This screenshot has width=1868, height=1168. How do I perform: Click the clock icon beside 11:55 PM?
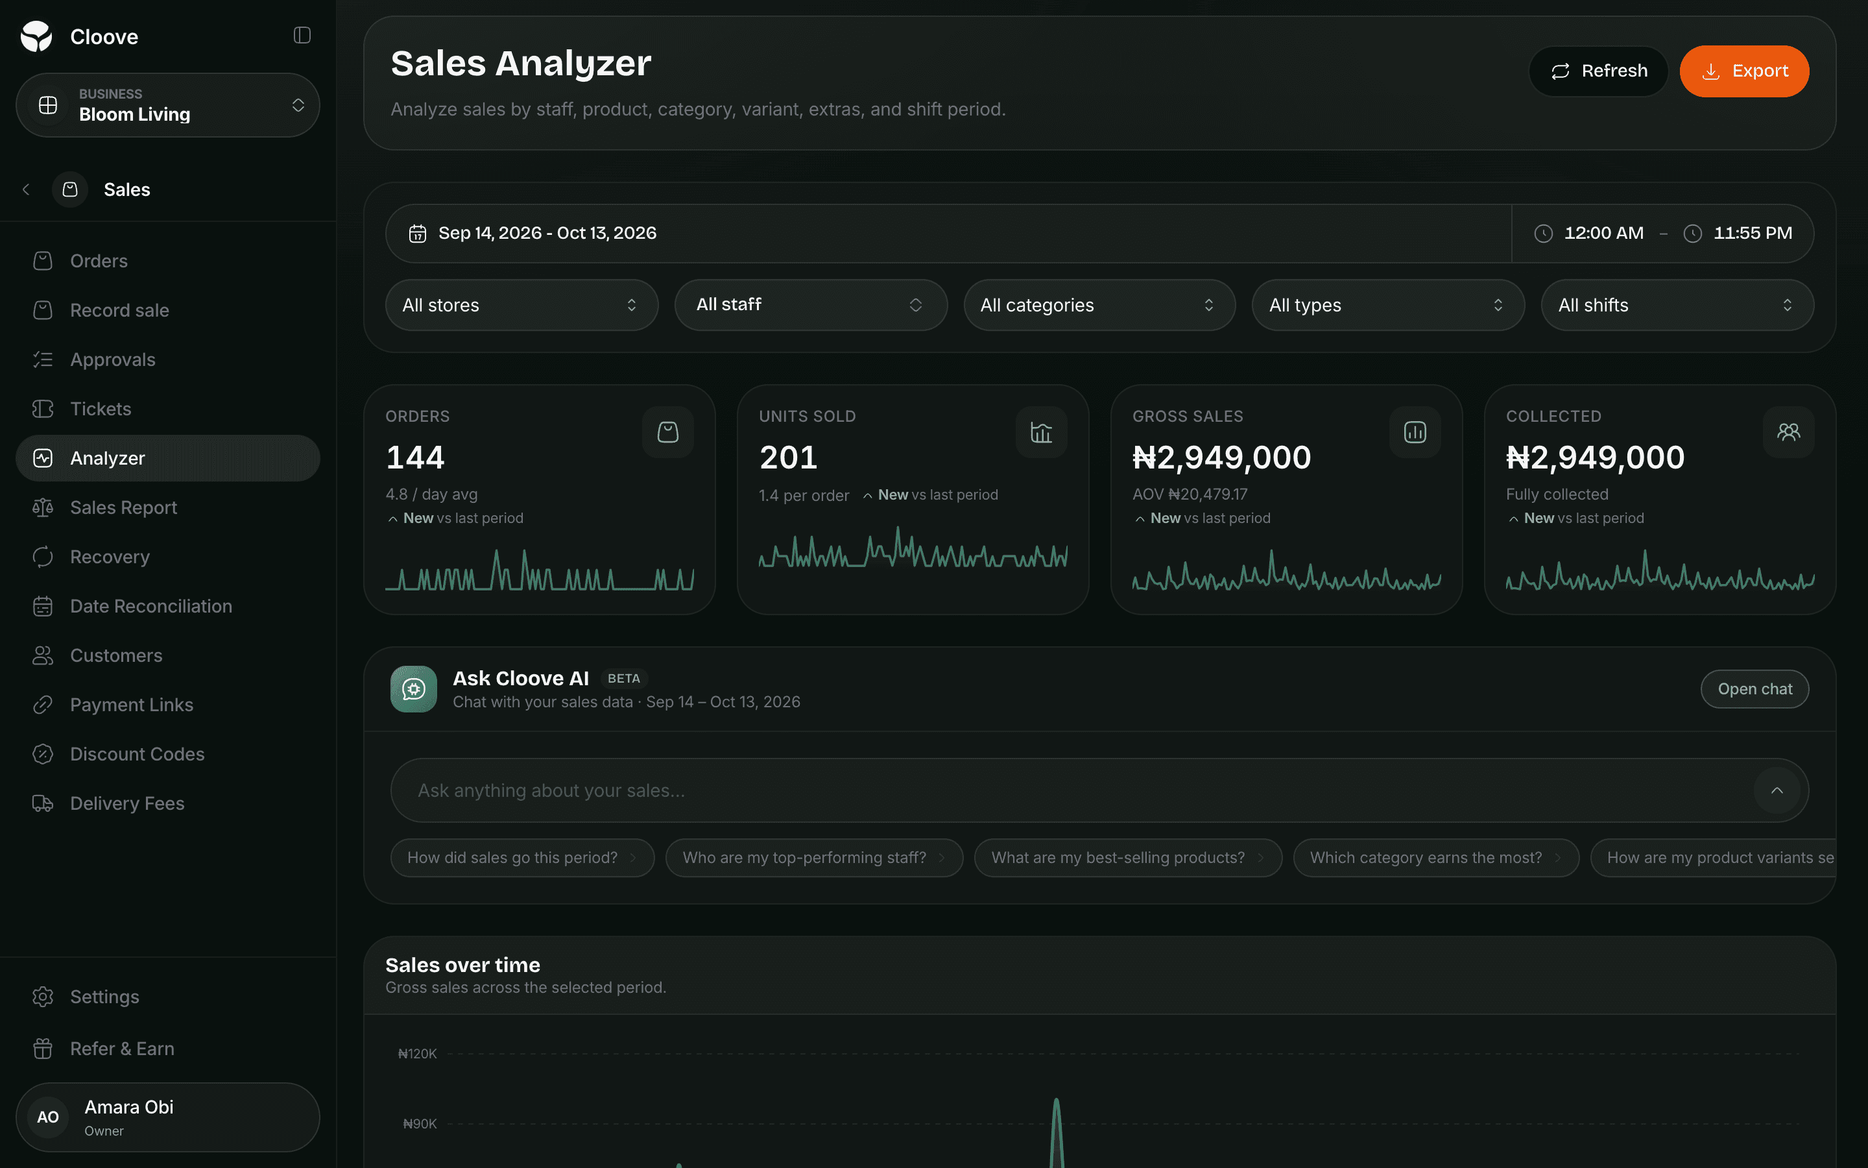pyautogui.click(x=1693, y=234)
